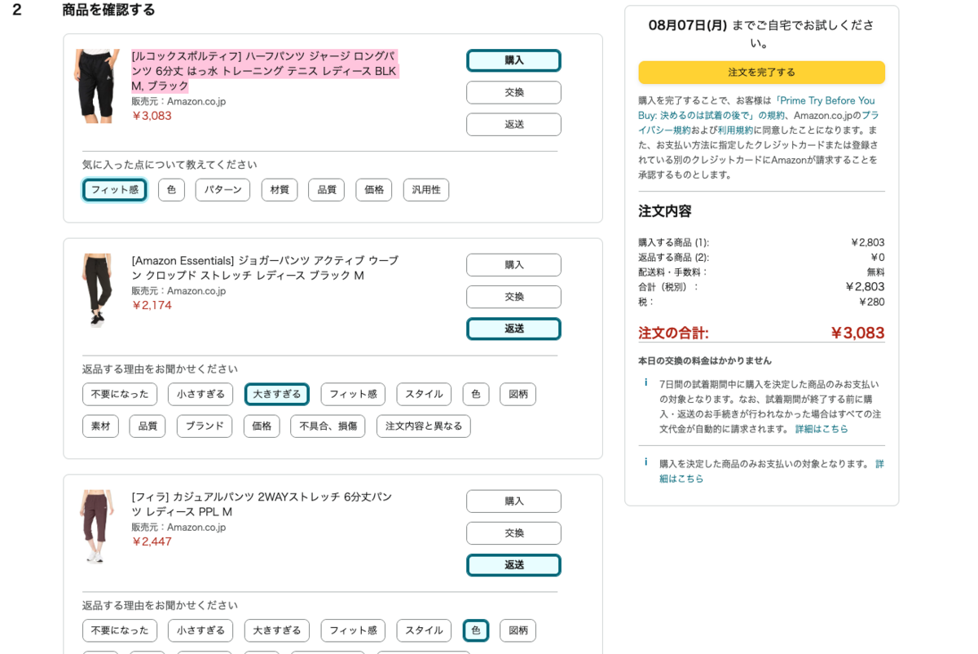Toggle 品質 liked-point chip for ルコックスポルティフ pants

point(327,190)
